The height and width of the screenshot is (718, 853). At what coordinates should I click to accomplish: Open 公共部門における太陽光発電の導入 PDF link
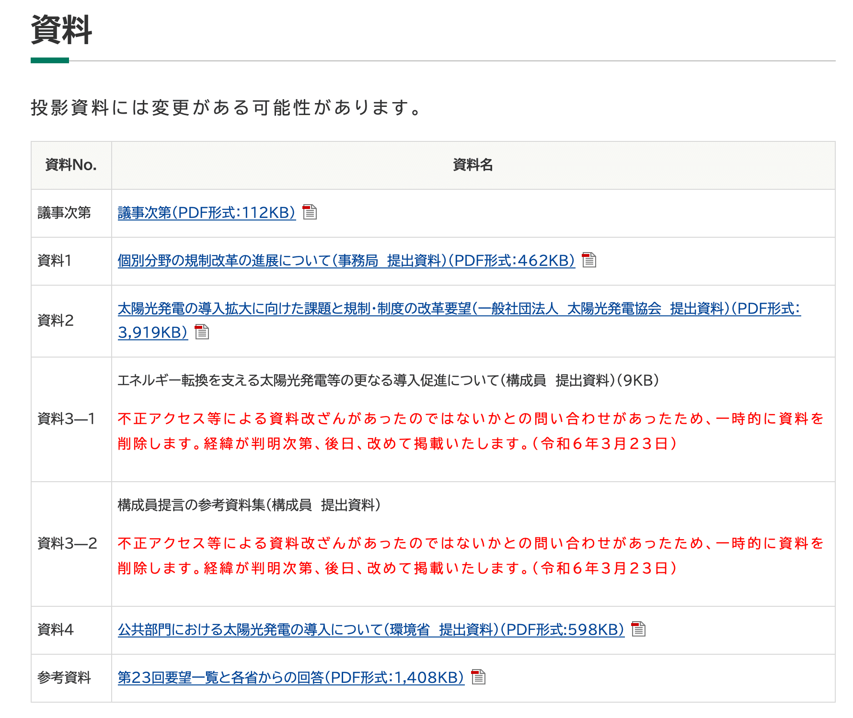click(371, 630)
